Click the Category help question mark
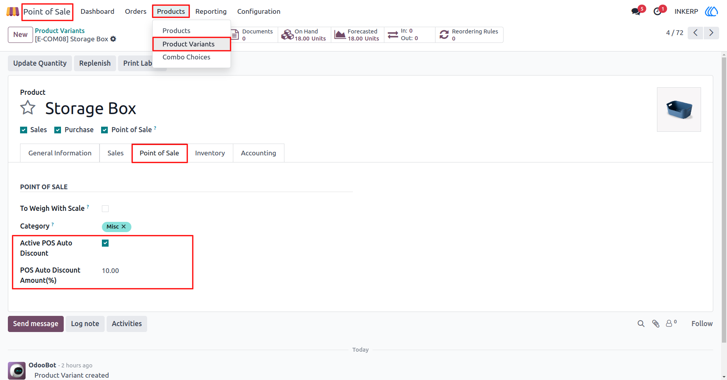 tap(53, 224)
